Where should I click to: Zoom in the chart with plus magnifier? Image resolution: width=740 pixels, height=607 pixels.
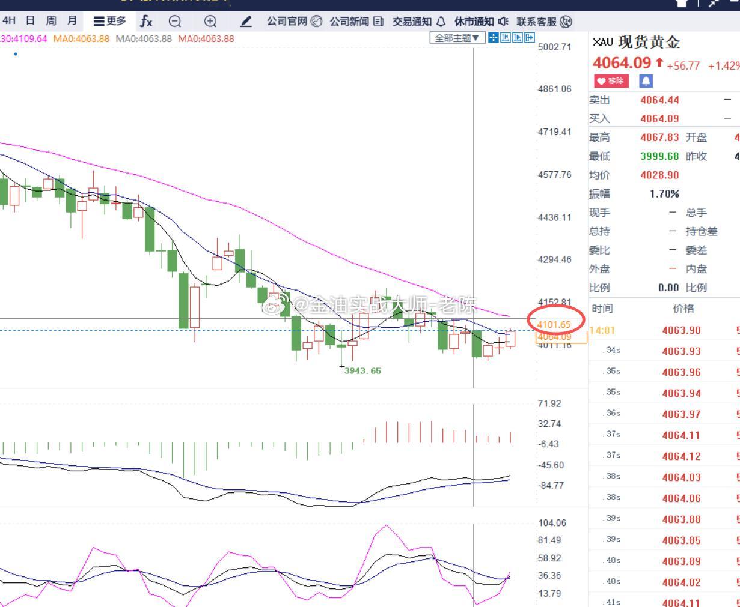210,22
